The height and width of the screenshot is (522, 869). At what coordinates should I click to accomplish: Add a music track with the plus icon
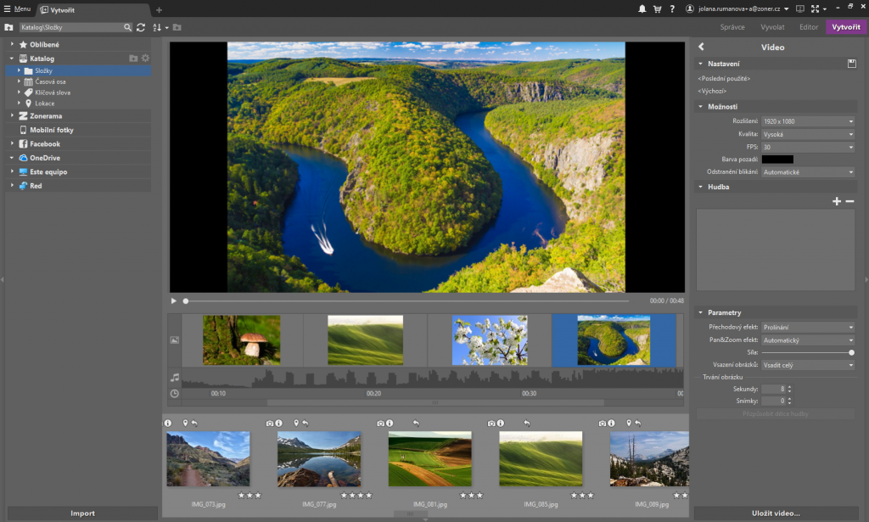[x=837, y=201]
